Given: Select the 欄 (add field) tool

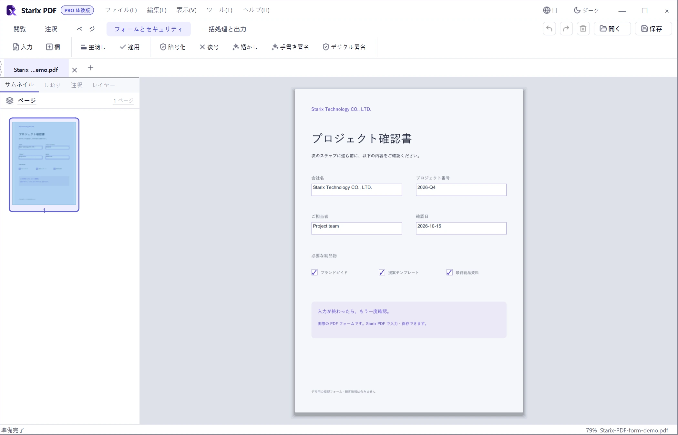Looking at the screenshot, I should (x=53, y=47).
